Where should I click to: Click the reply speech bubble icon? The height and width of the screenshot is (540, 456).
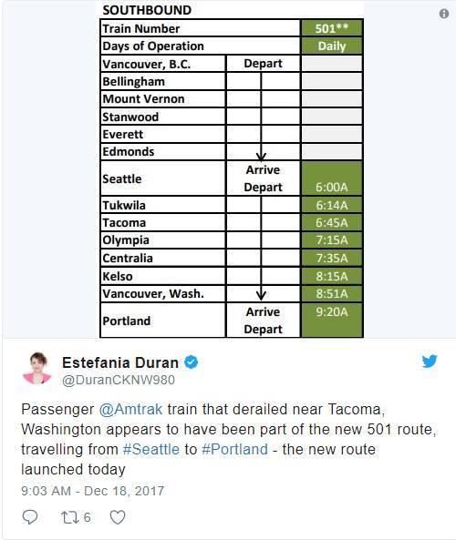click(30, 517)
